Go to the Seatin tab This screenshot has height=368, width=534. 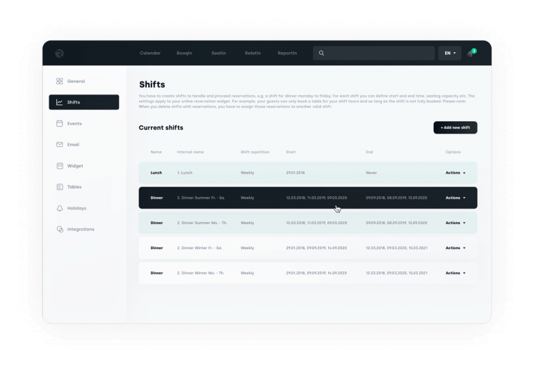point(218,53)
